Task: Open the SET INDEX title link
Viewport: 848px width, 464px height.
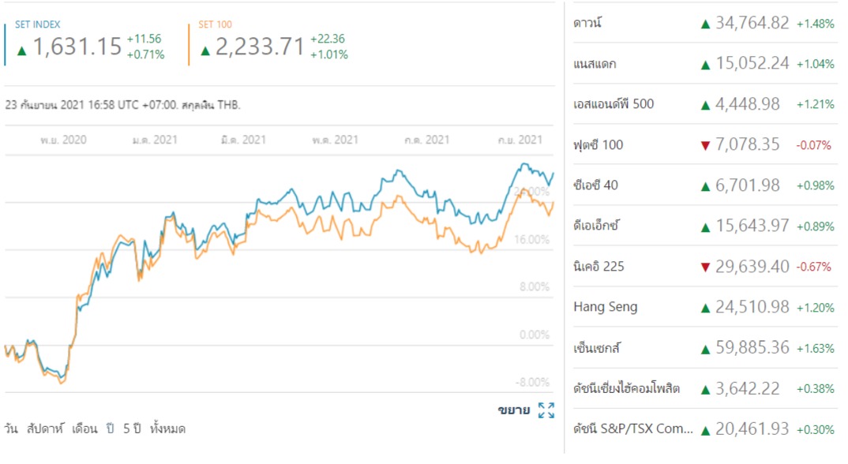Action: (x=37, y=24)
